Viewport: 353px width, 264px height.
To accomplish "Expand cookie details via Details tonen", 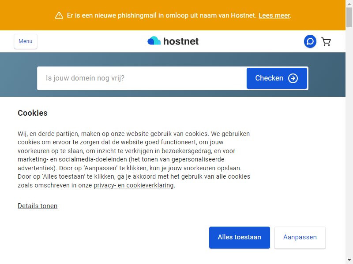I will coord(38,206).
